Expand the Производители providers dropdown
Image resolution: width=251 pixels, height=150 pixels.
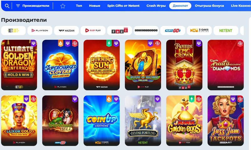tap(33, 6)
